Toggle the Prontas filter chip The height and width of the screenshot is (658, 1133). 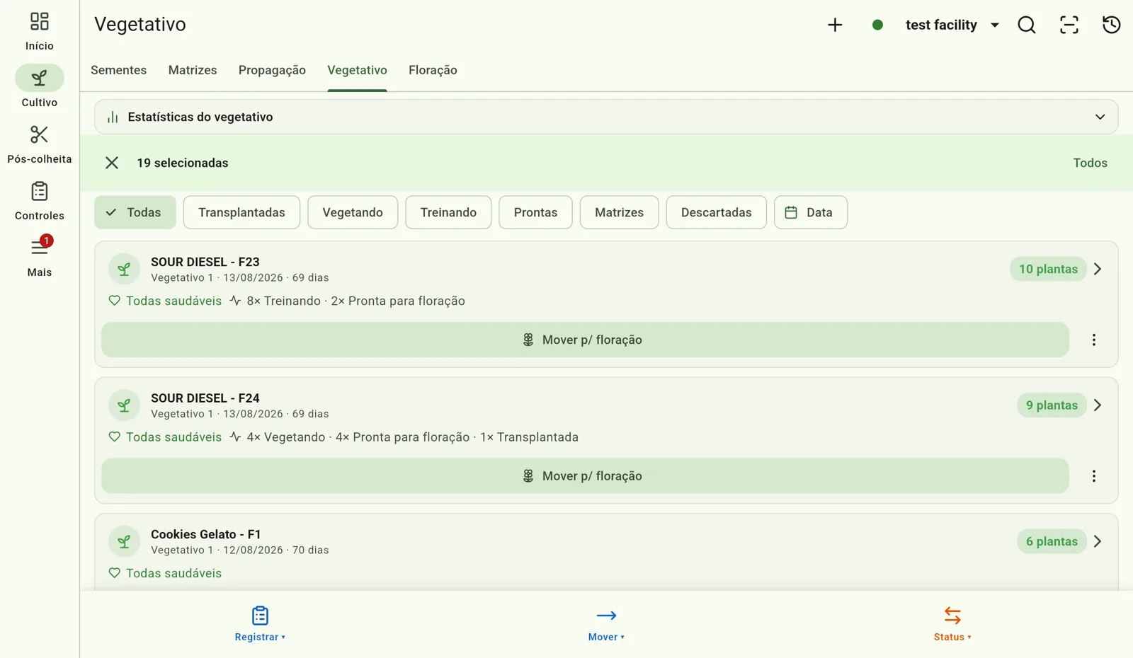(x=535, y=212)
